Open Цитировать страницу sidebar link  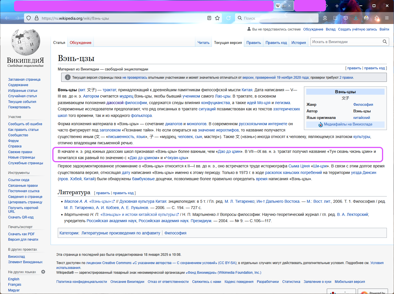25,202
